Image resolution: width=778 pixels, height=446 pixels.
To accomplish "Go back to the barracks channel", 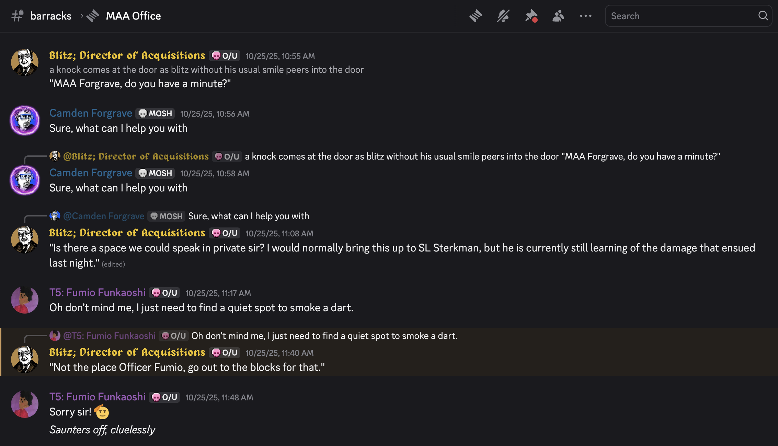I will click(x=51, y=16).
